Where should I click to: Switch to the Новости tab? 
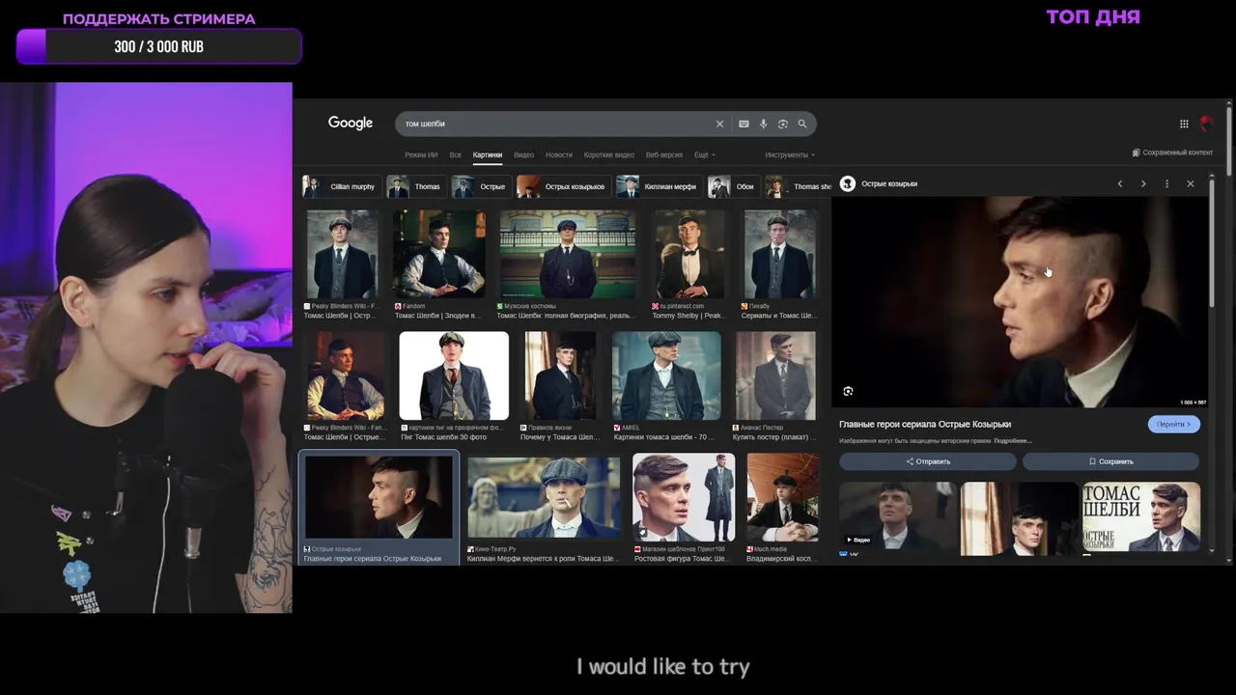(558, 154)
